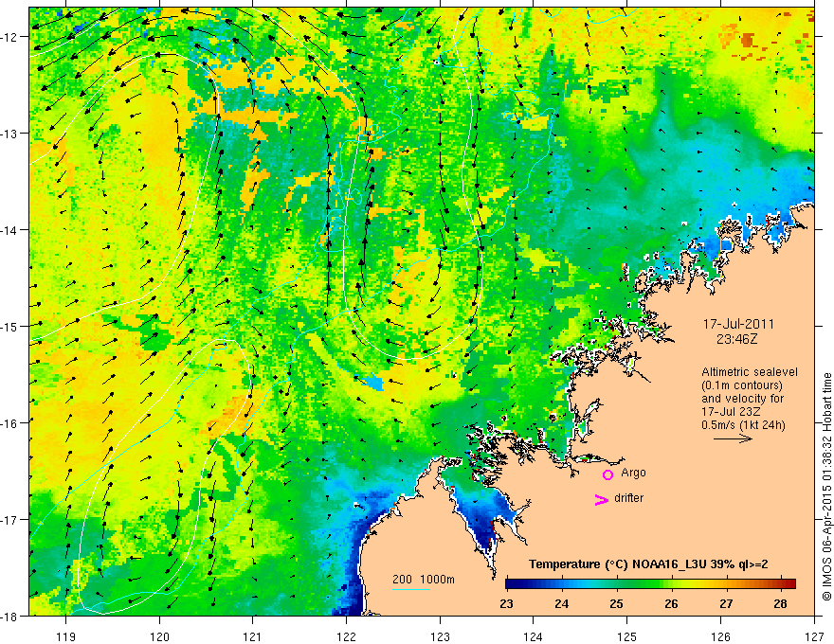The width and height of the screenshot is (834, 644).
Task: Click latitude axis label -12
Action: (x=10, y=37)
